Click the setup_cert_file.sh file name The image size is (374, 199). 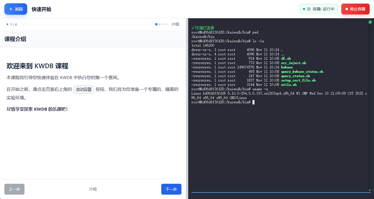(298, 80)
